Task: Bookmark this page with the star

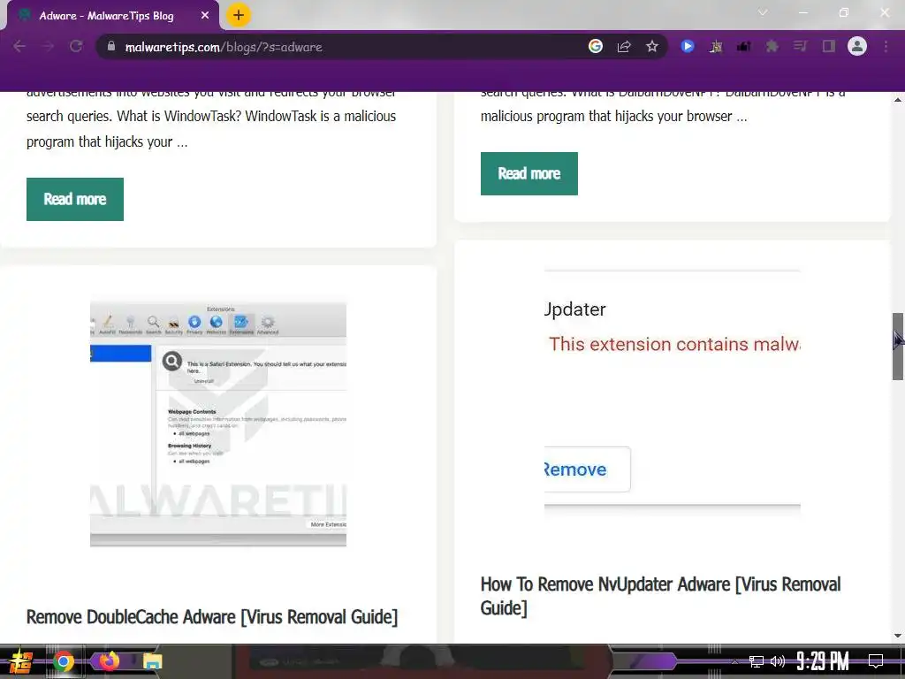Action: (x=652, y=47)
